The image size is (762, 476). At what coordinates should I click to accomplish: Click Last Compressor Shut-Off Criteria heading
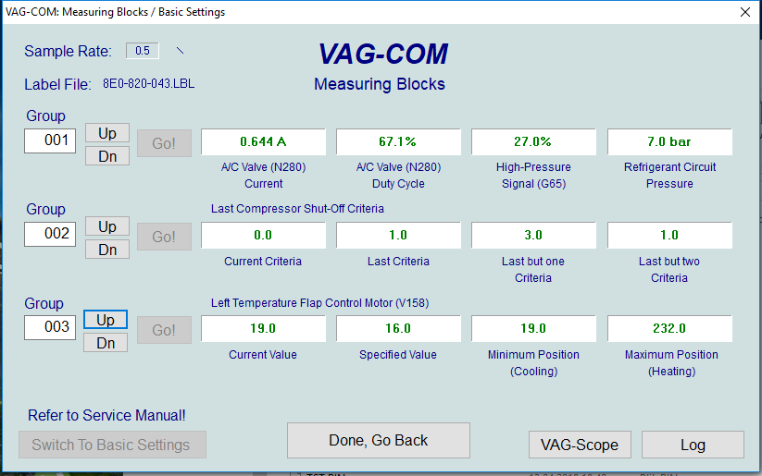click(297, 209)
